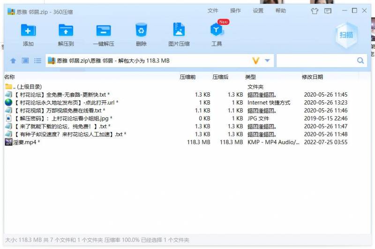Image resolution: width=375 pixels, height=249 pixels.
Task: Open the 工具 (Tools) icon
Action: click(216, 30)
